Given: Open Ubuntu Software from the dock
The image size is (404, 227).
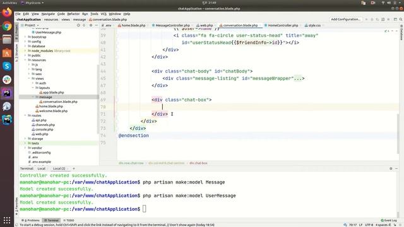Looking at the screenshot, I should (7, 53).
